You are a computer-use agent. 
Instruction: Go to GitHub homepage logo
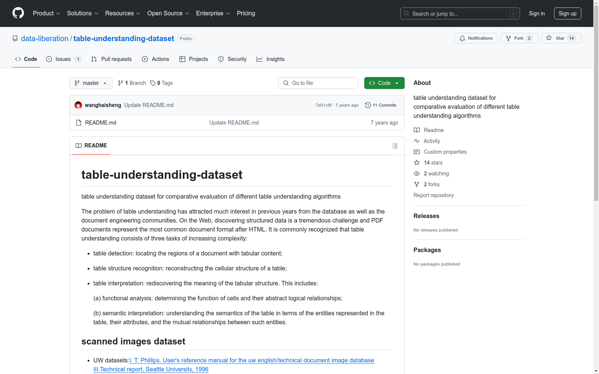point(18,13)
